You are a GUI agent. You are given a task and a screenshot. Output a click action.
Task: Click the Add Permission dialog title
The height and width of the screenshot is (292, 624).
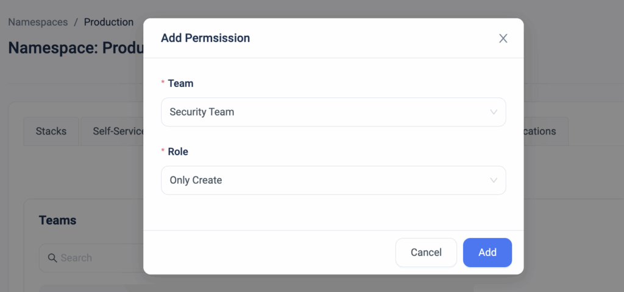coord(205,38)
